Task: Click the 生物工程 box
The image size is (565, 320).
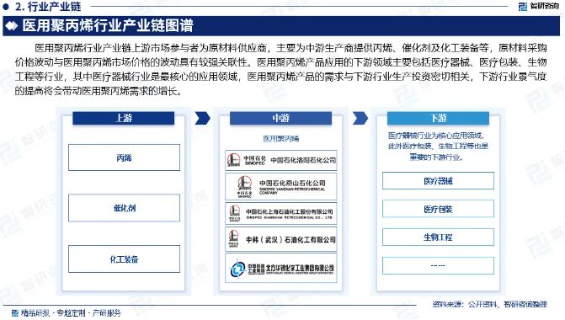Action: pyautogui.click(x=438, y=237)
